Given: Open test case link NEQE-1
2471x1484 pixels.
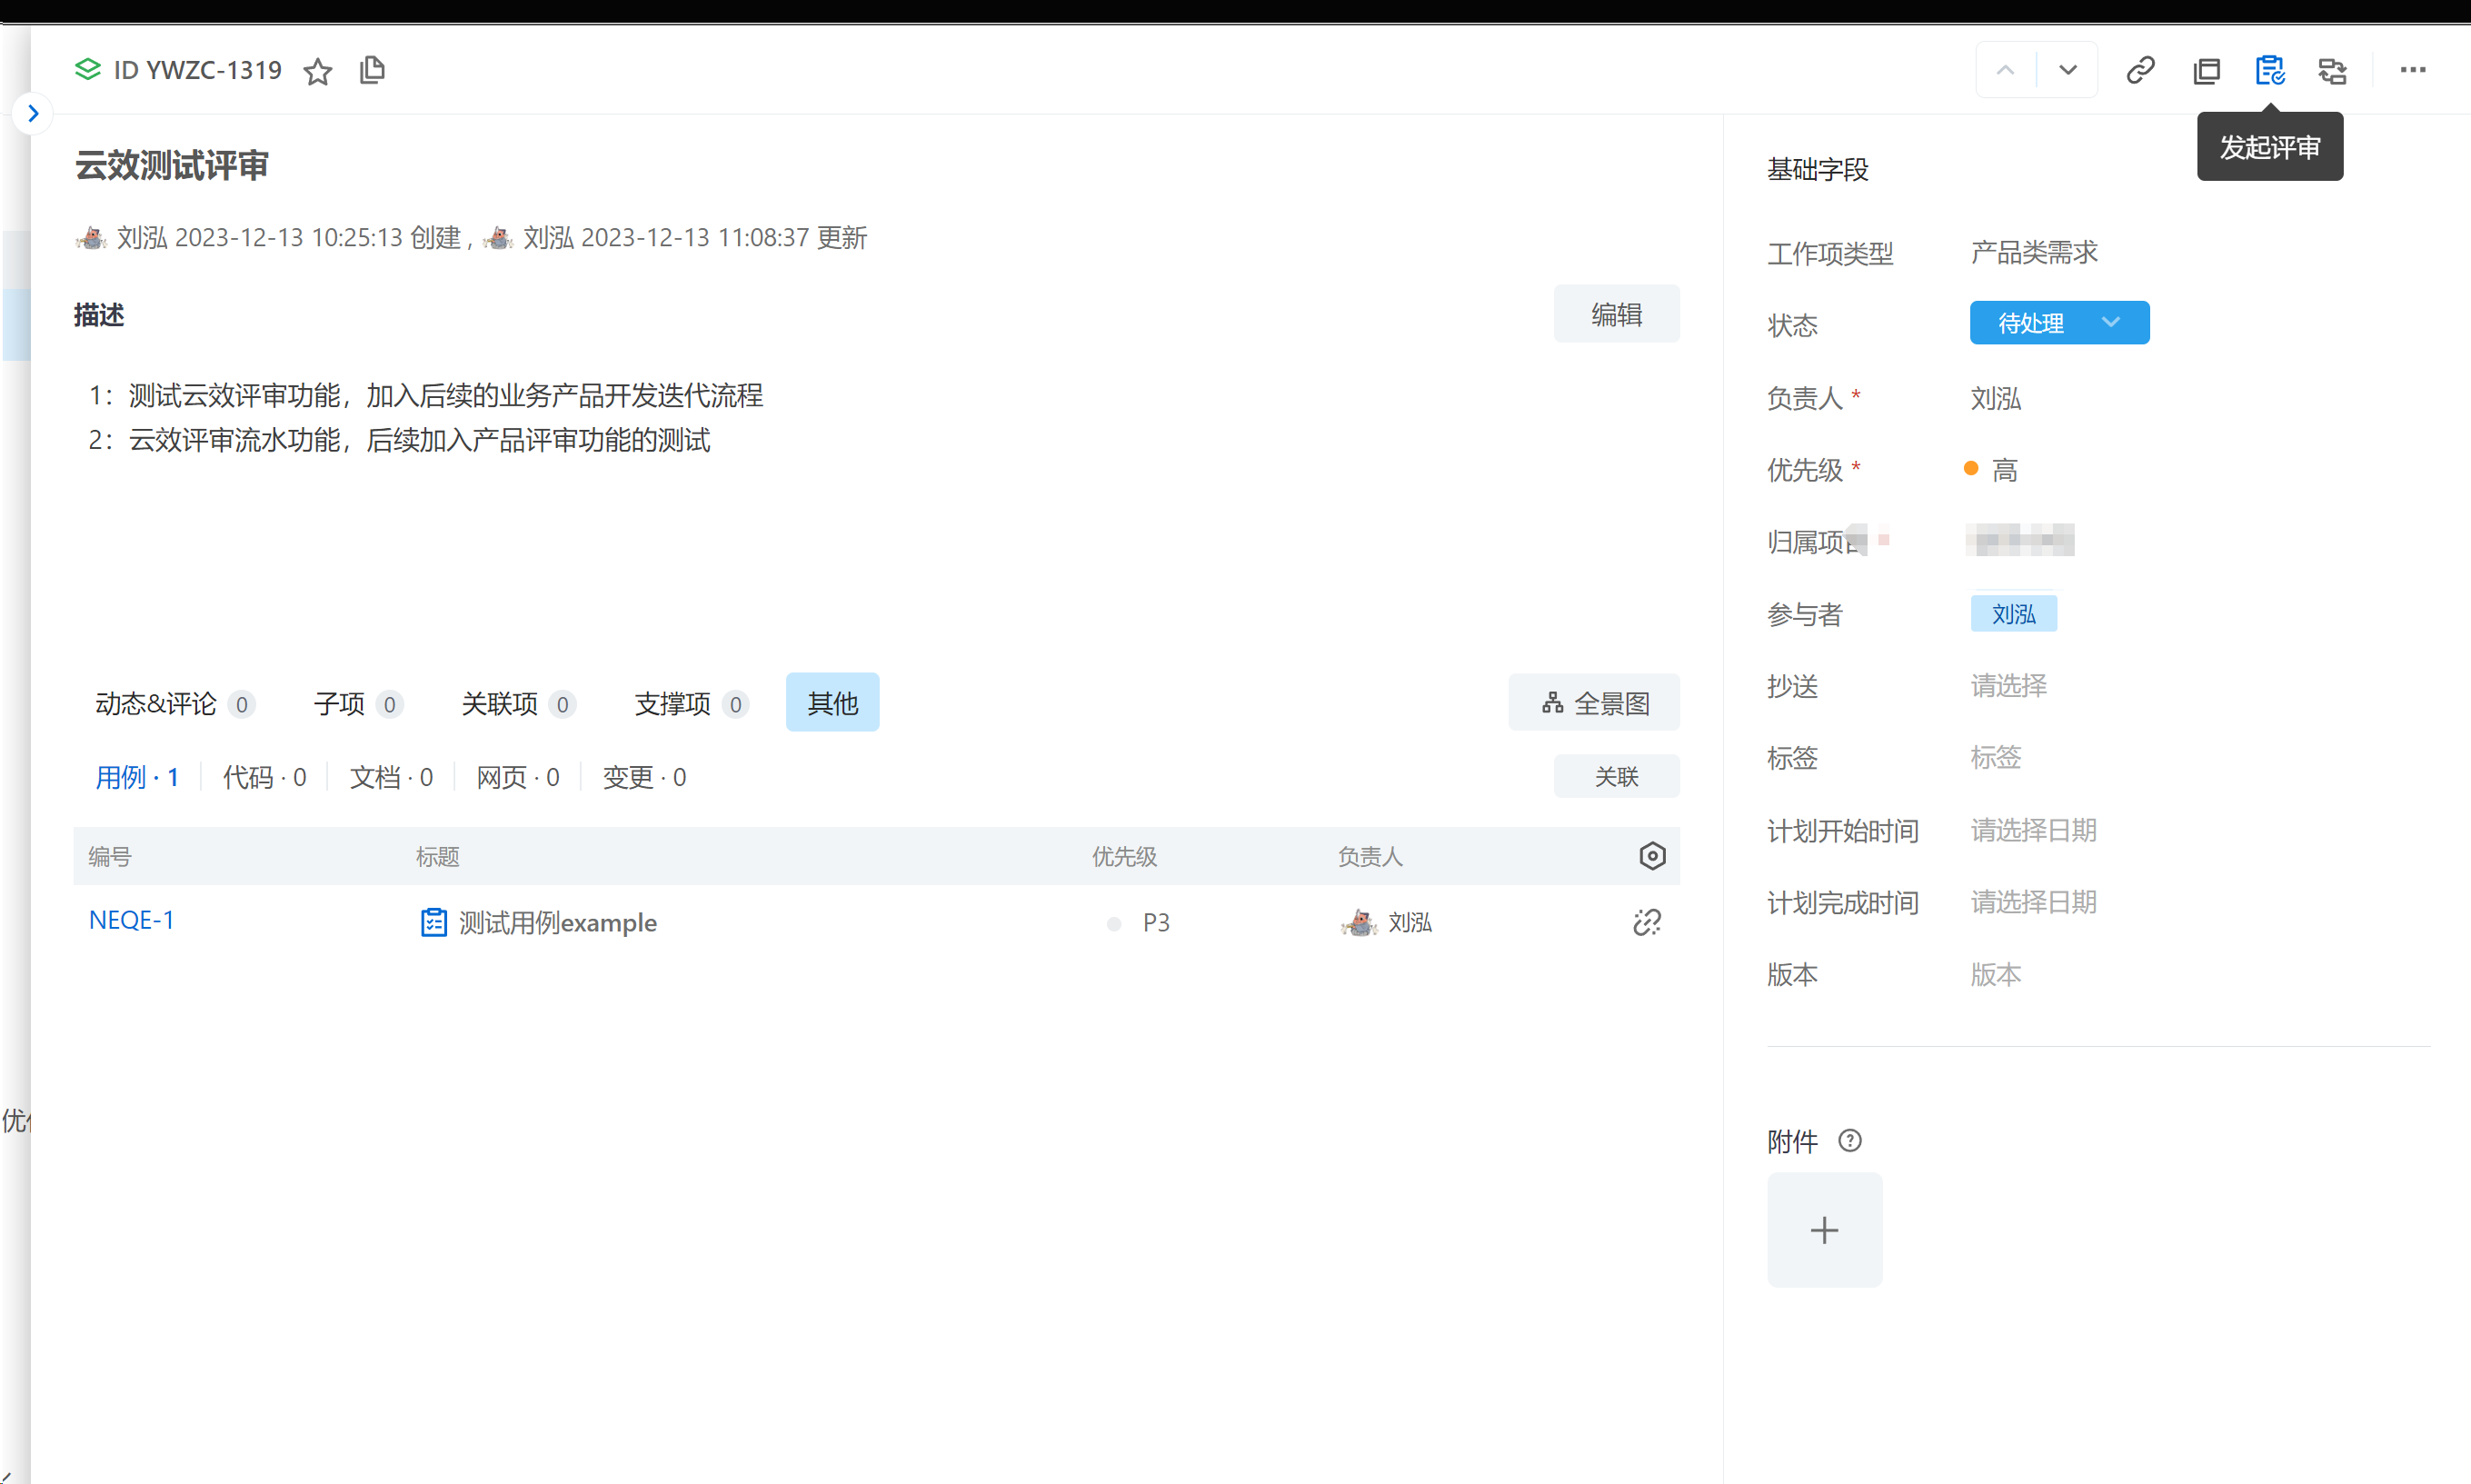Looking at the screenshot, I should pyautogui.click(x=131, y=920).
